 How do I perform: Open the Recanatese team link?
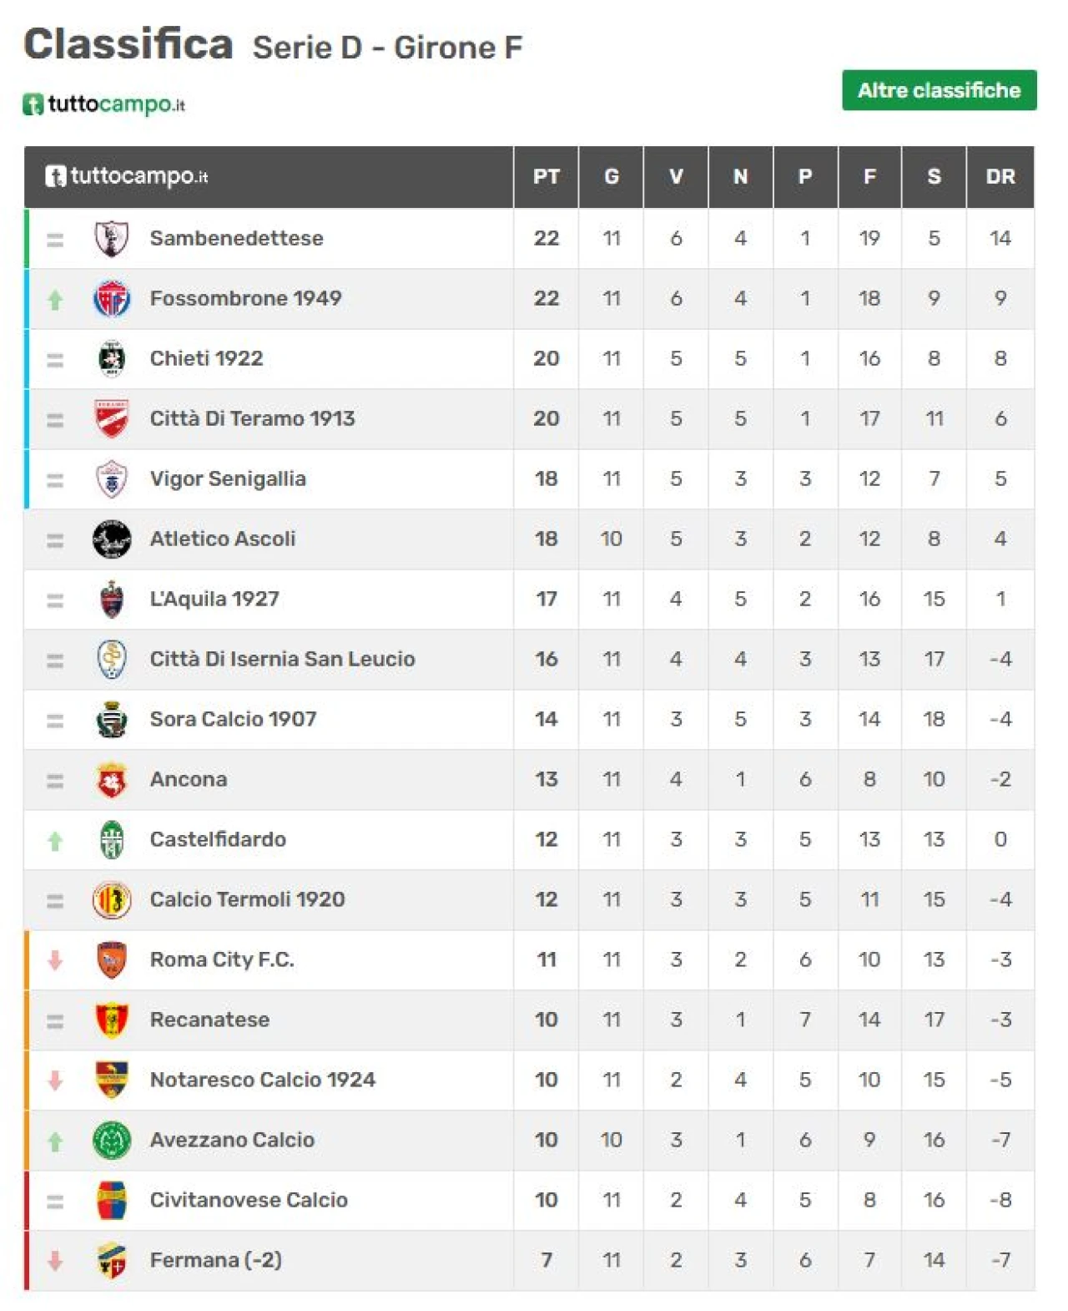(x=209, y=1020)
